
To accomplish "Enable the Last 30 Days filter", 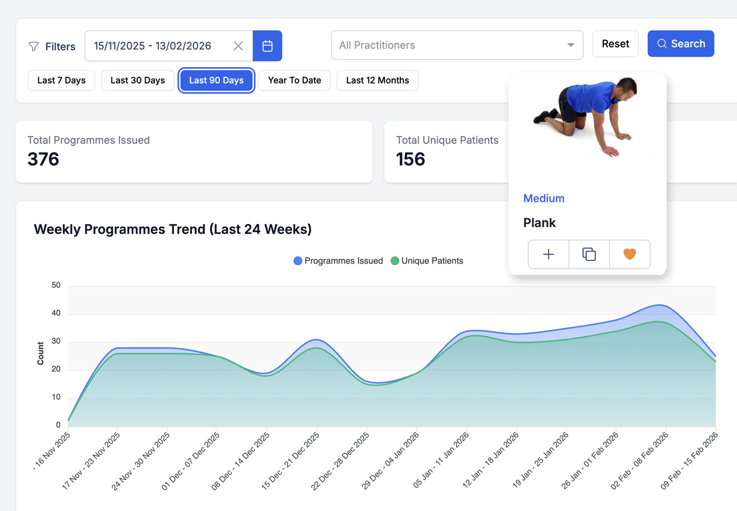I will [x=137, y=80].
